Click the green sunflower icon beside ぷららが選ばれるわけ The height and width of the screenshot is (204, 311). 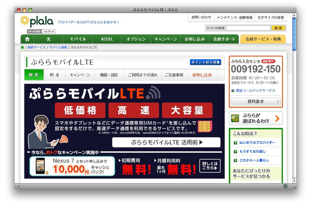click(235, 118)
